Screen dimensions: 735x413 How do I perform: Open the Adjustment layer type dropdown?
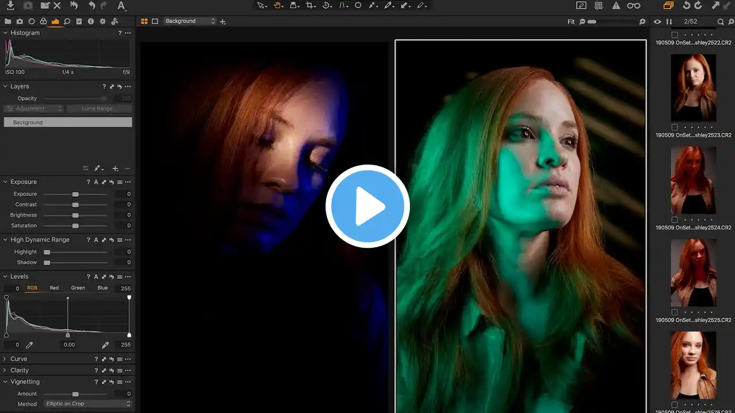click(x=33, y=108)
